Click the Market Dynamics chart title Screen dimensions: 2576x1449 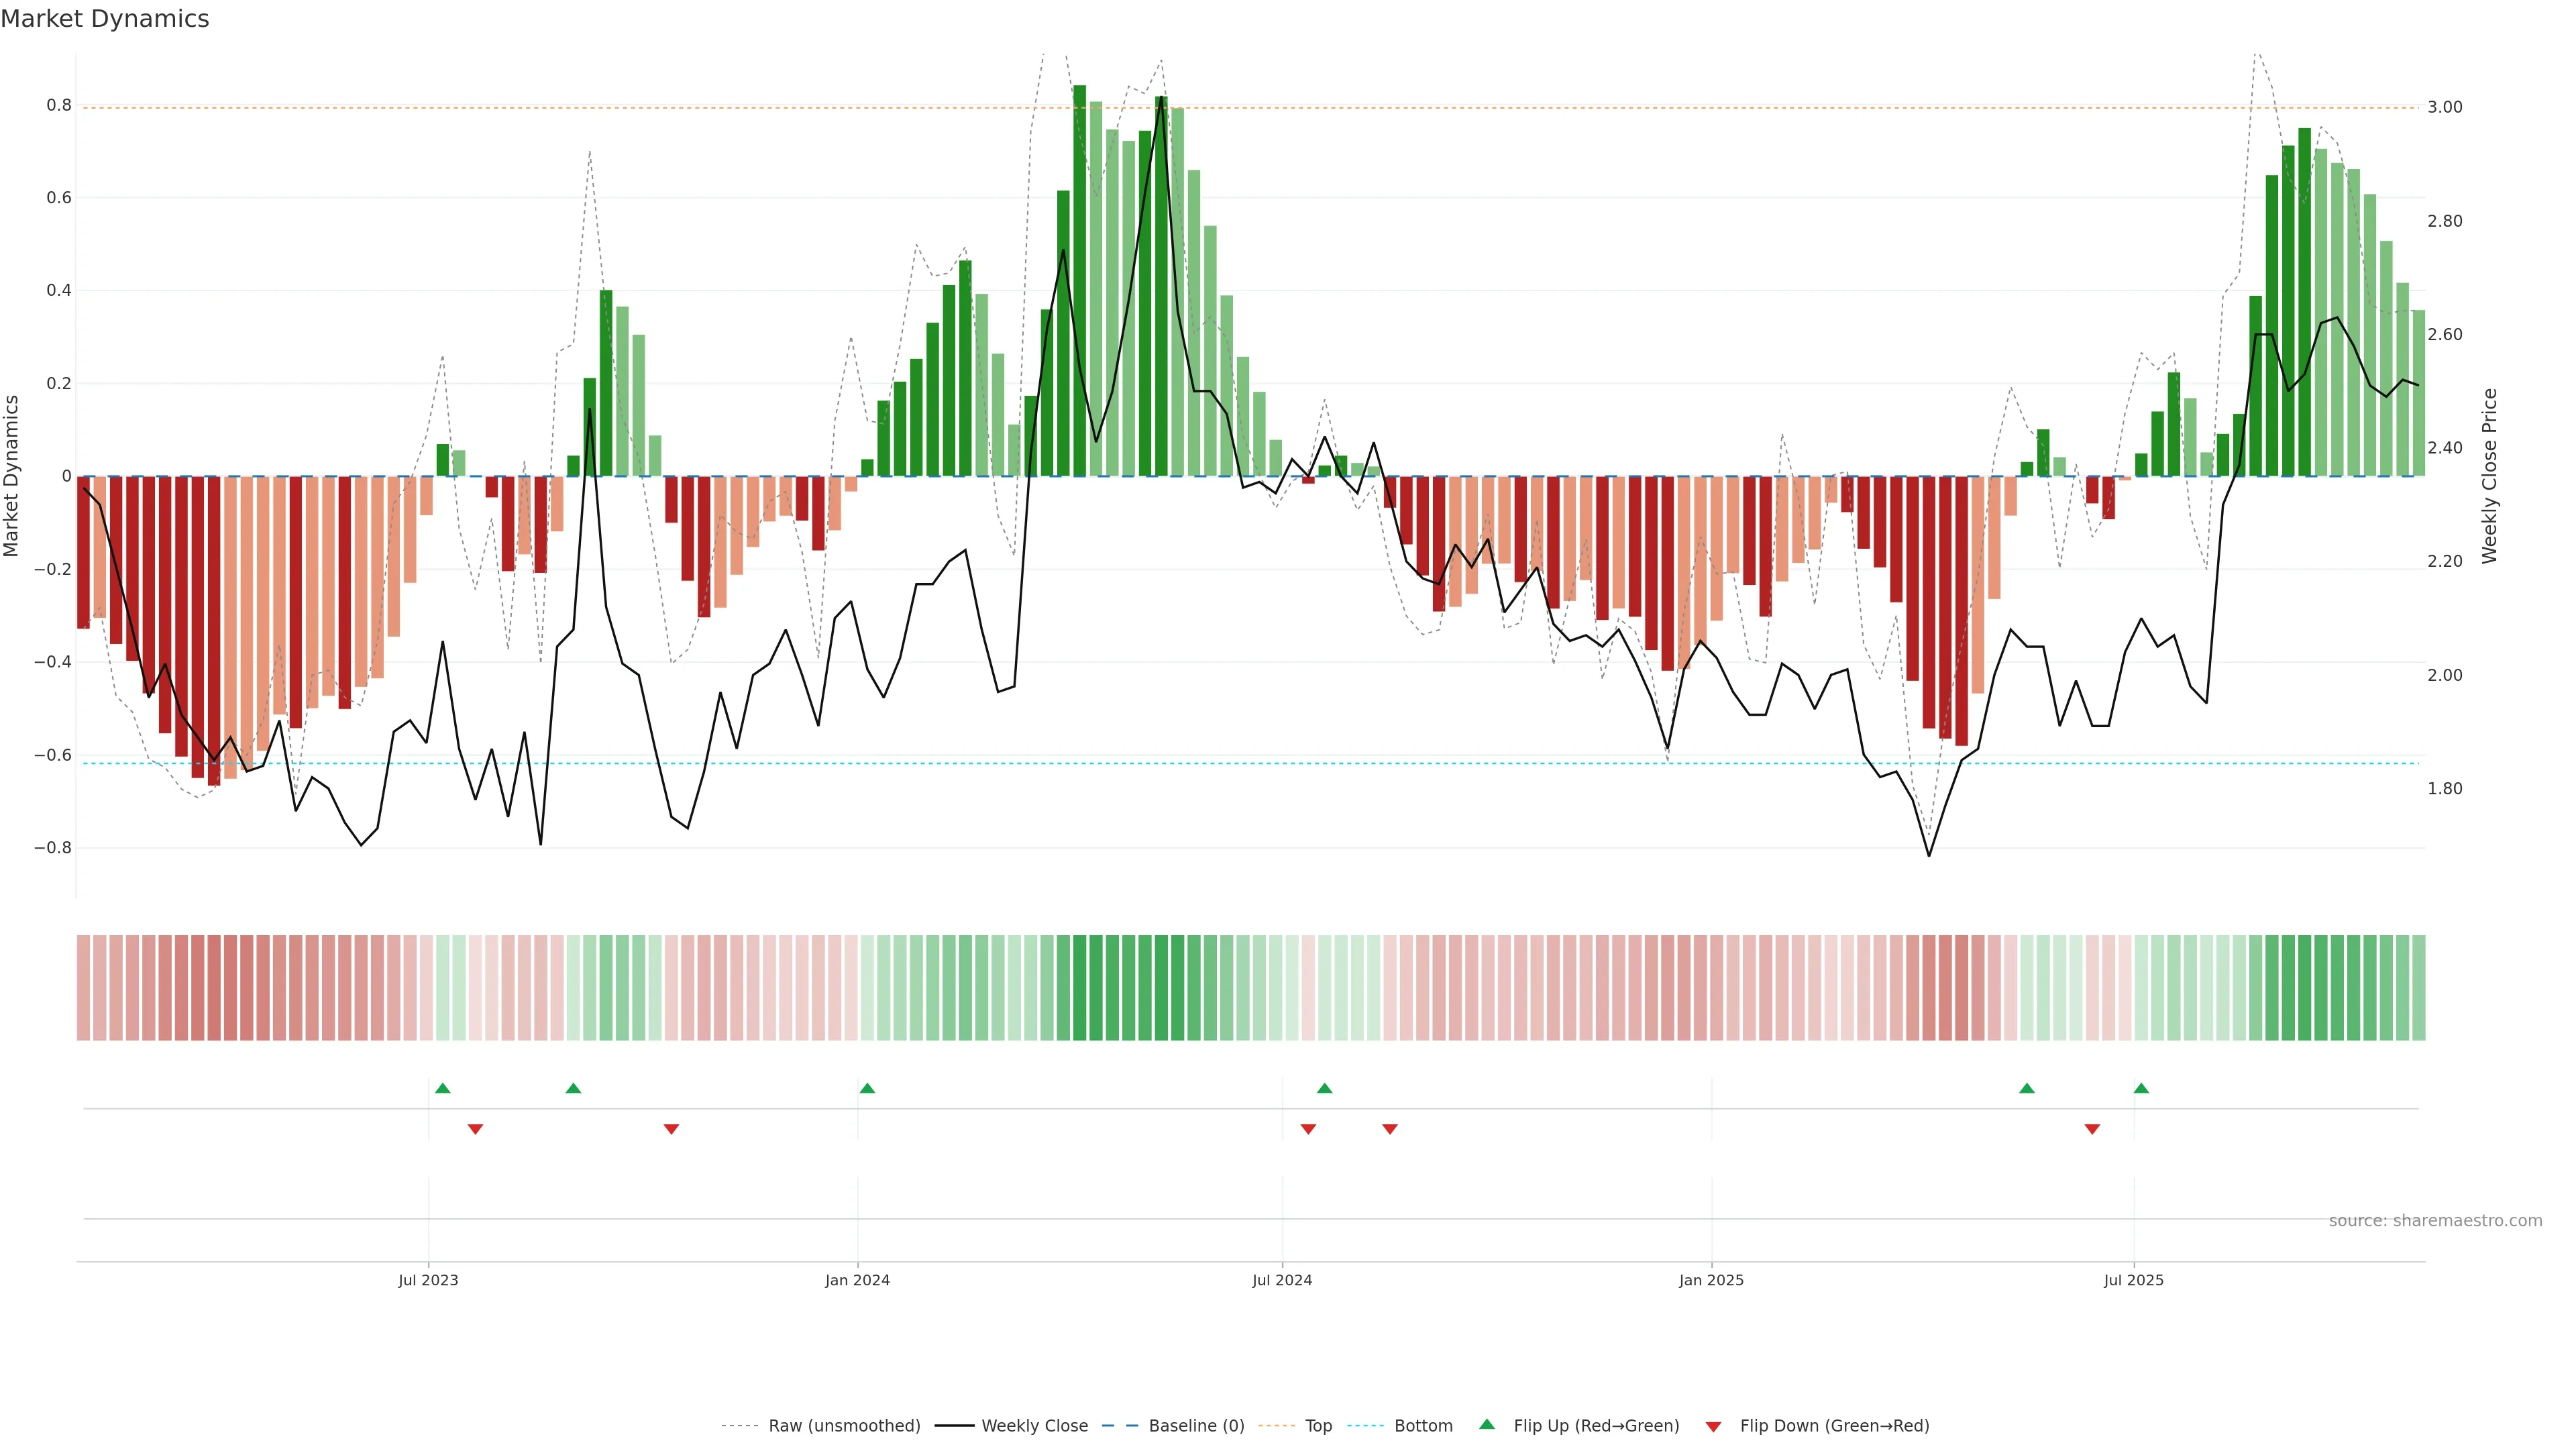(105, 19)
